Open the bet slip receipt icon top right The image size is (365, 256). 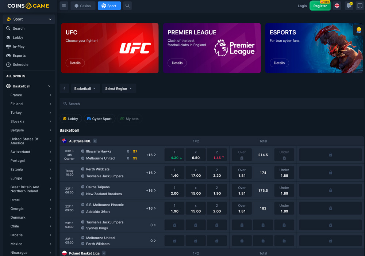coord(359,5)
